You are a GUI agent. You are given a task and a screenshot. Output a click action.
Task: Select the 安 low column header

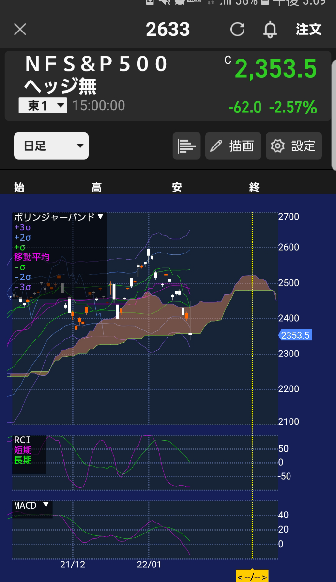(x=177, y=187)
